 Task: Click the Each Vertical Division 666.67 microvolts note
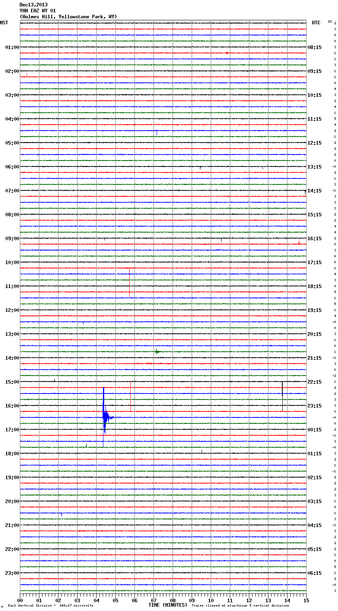pos(51,605)
